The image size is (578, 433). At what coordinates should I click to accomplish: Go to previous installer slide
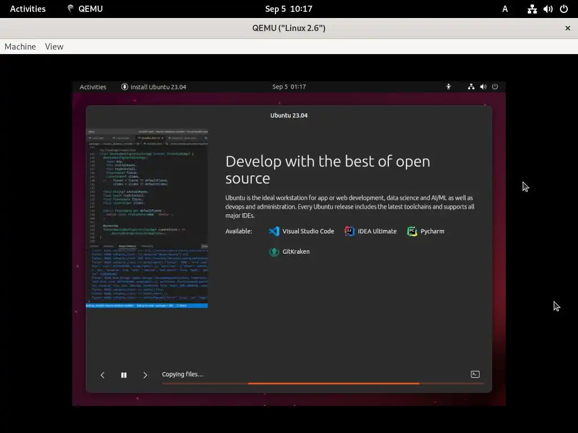coord(103,375)
